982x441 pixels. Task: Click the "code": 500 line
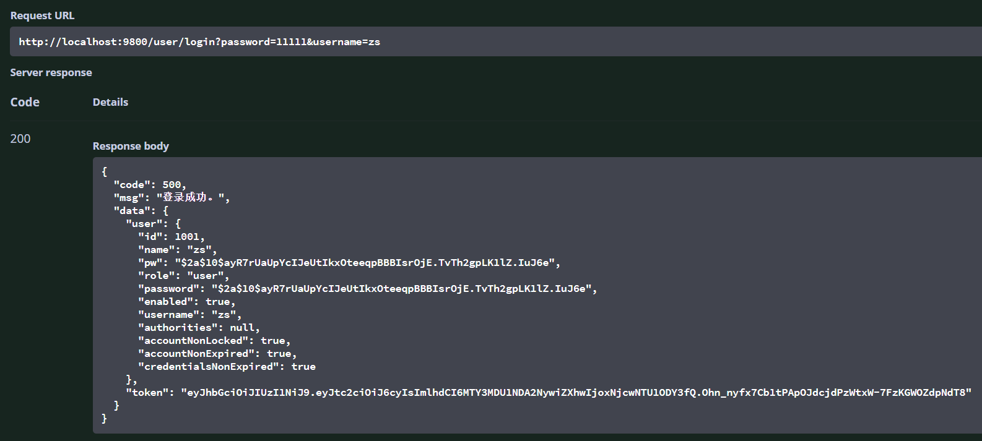[x=149, y=185]
